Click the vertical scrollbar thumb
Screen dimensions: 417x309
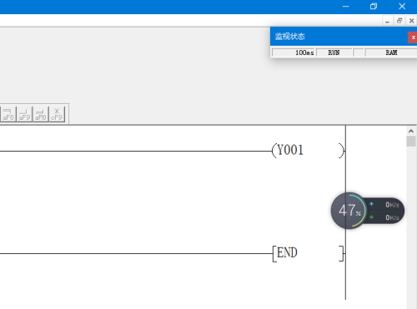pos(411,142)
